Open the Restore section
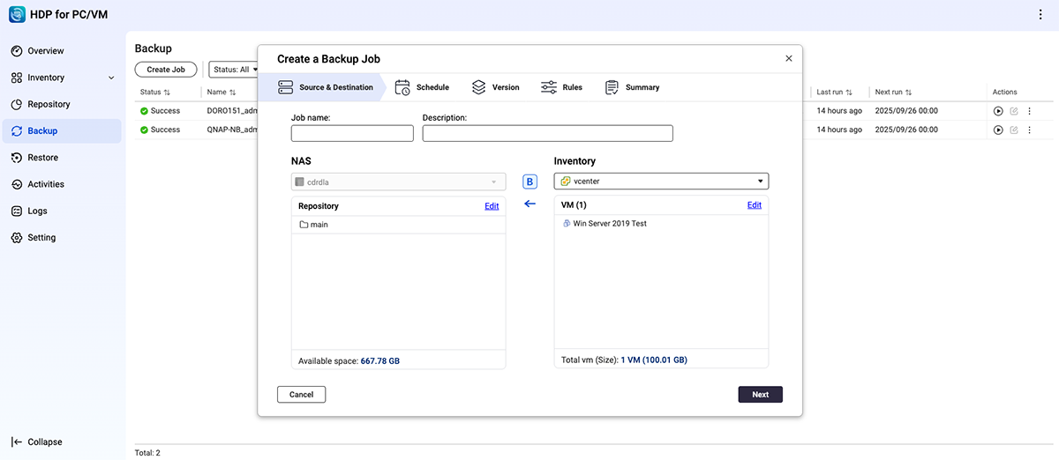 [x=42, y=158]
